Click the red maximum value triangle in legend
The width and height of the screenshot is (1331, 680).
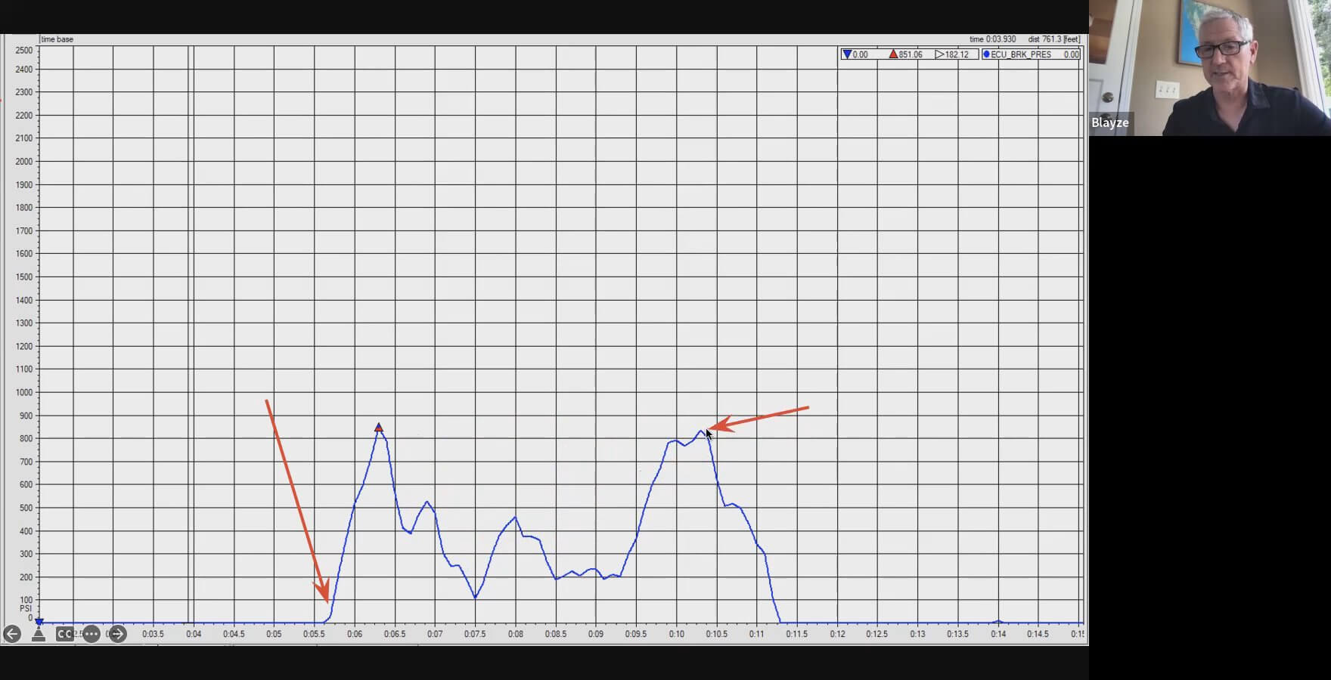[893, 54]
